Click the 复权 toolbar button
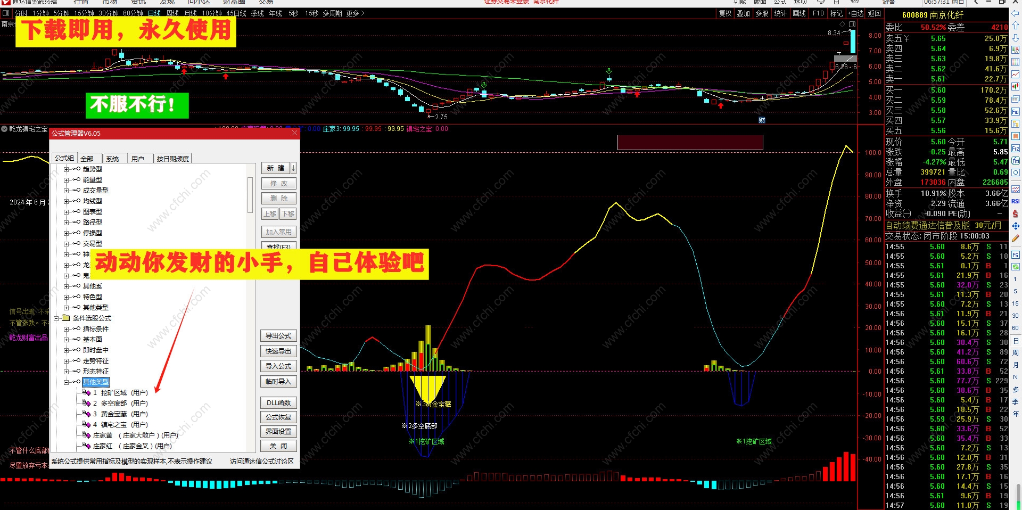Image resolution: width=1022 pixels, height=510 pixels. [726, 13]
